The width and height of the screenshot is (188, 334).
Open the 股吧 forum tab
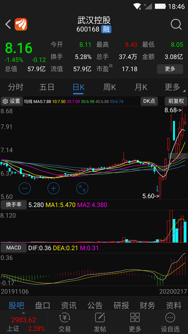pyautogui.click(x=17, y=305)
